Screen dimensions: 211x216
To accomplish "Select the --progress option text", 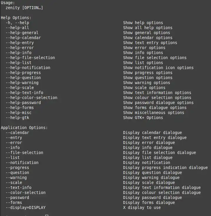I will [17, 168].
